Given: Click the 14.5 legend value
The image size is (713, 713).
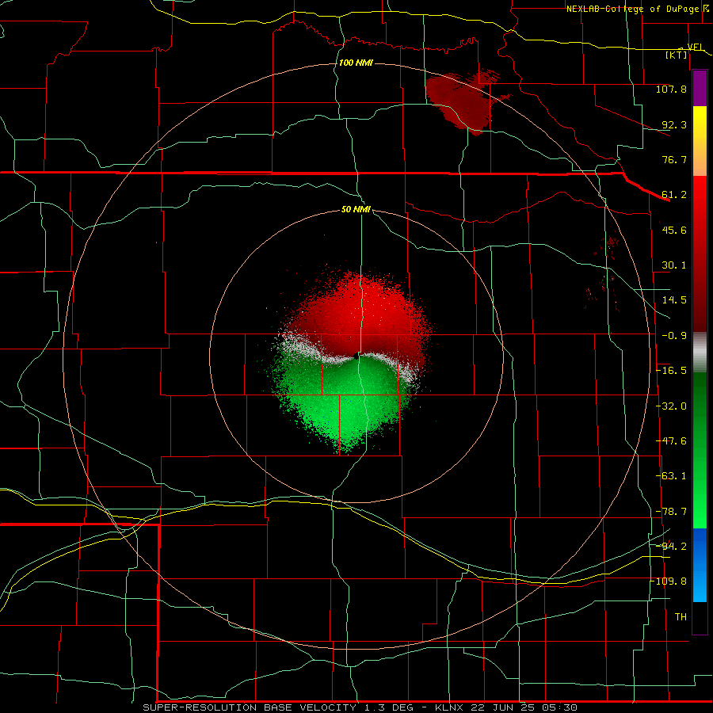Looking at the screenshot, I should [674, 300].
